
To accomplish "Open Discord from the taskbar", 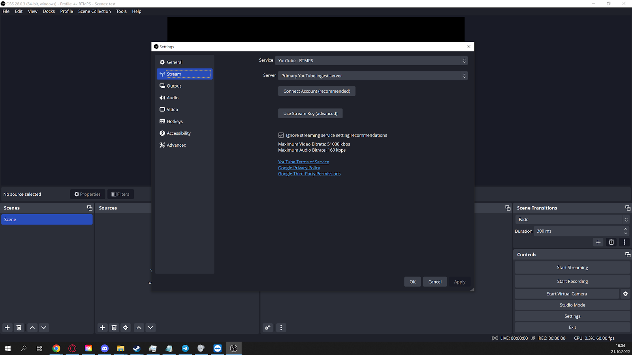I will point(105,348).
